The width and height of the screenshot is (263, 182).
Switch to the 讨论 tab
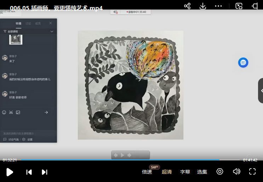(x=28, y=24)
